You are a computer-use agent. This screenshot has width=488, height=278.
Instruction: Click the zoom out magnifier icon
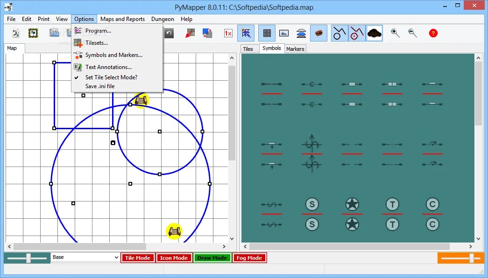click(413, 33)
